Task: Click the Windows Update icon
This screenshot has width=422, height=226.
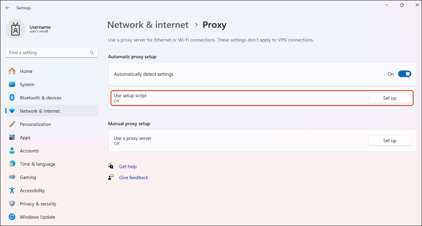Action: tap(12, 217)
